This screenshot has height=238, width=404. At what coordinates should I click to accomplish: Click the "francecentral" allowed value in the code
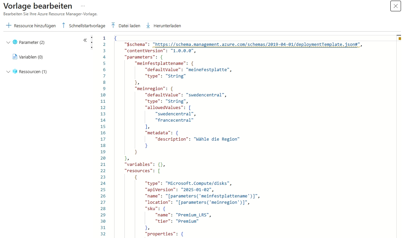(174, 120)
